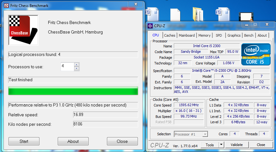Select the blank white file icon on desktop

pos(175,15)
